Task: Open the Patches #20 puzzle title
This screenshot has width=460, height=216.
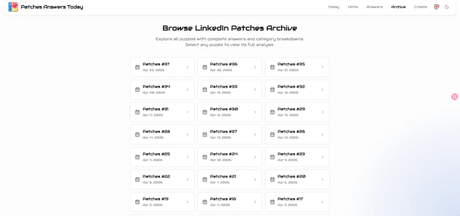Action: tap(292, 176)
